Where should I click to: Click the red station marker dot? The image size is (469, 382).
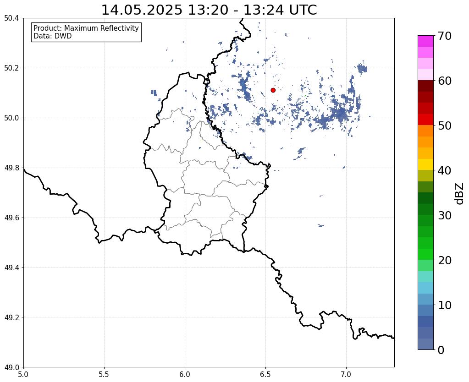(273, 90)
